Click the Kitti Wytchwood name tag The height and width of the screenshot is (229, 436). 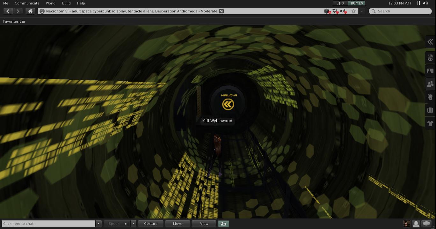point(217,121)
